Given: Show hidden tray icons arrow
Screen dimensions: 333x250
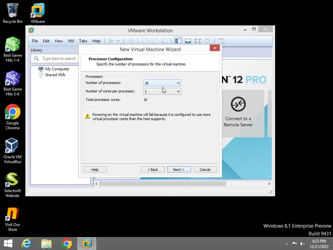Looking at the screenshot, I should click(286, 244).
